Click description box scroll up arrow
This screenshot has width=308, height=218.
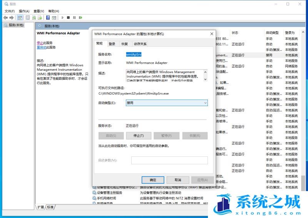pos(205,72)
